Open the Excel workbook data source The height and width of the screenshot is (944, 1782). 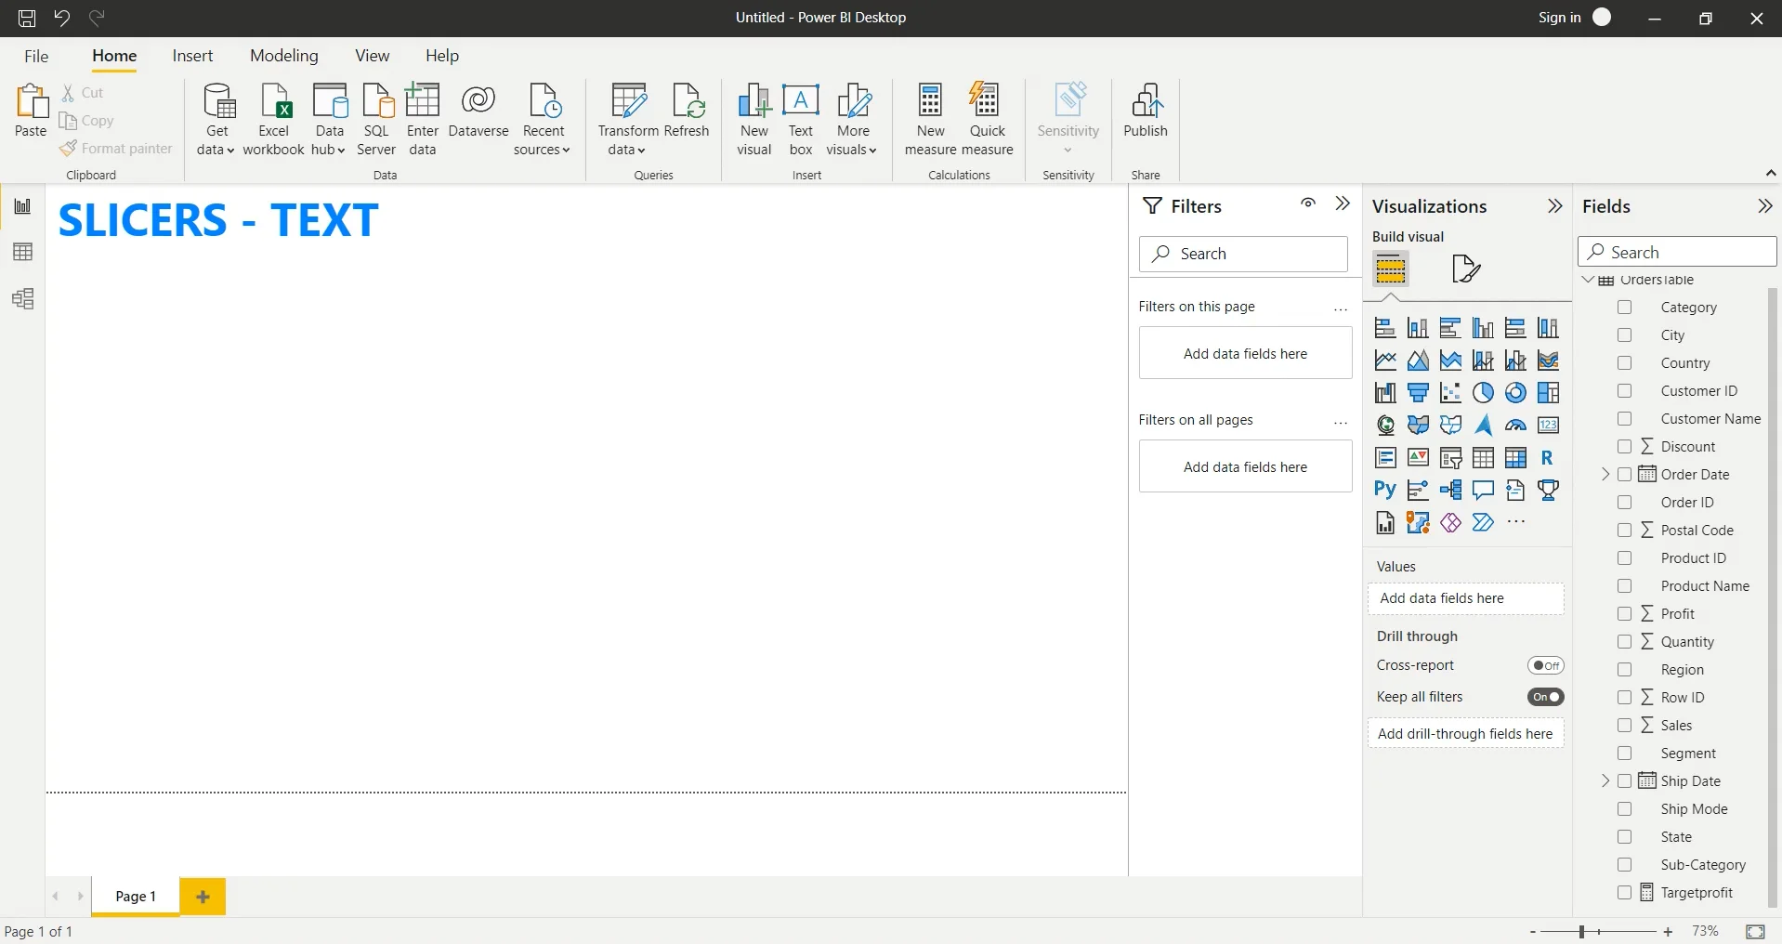click(274, 119)
